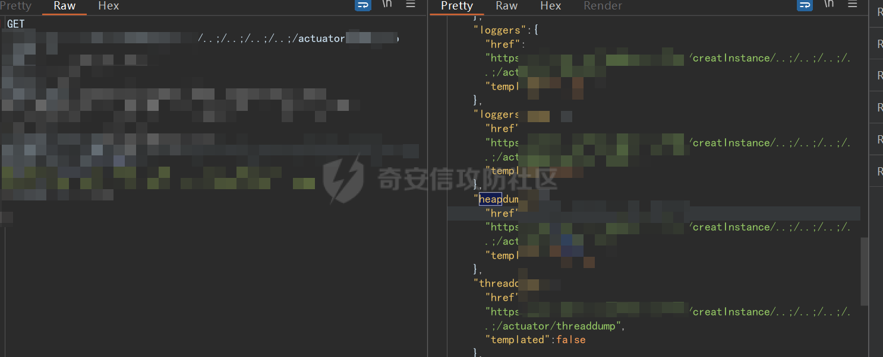Toggle word wrap in the request pane
Image resolution: width=883 pixels, height=357 pixels.
362,5
